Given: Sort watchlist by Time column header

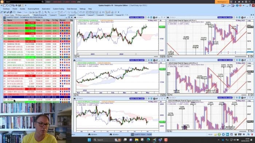Looking at the screenshot, I should [38, 20].
